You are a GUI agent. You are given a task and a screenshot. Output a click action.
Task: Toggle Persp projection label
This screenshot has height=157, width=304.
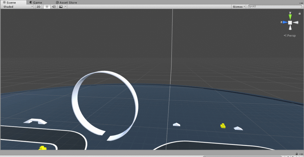[x=290, y=35]
